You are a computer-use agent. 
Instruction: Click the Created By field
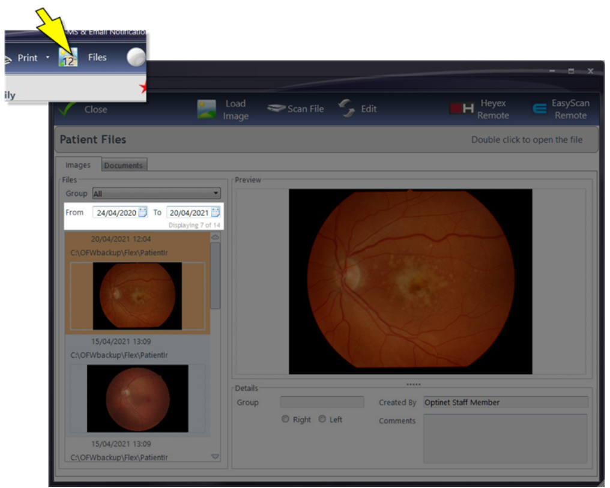point(506,402)
